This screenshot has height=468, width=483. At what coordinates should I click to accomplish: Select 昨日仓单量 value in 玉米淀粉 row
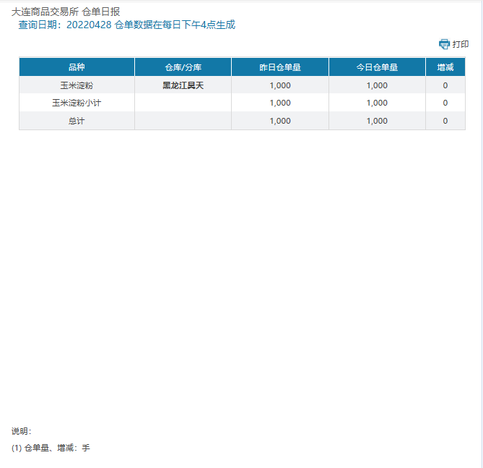point(279,85)
